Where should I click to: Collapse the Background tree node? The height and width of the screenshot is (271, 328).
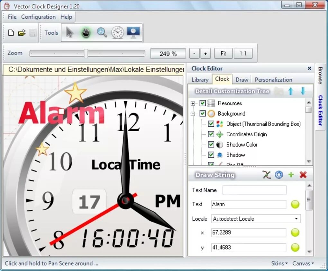[x=193, y=114]
